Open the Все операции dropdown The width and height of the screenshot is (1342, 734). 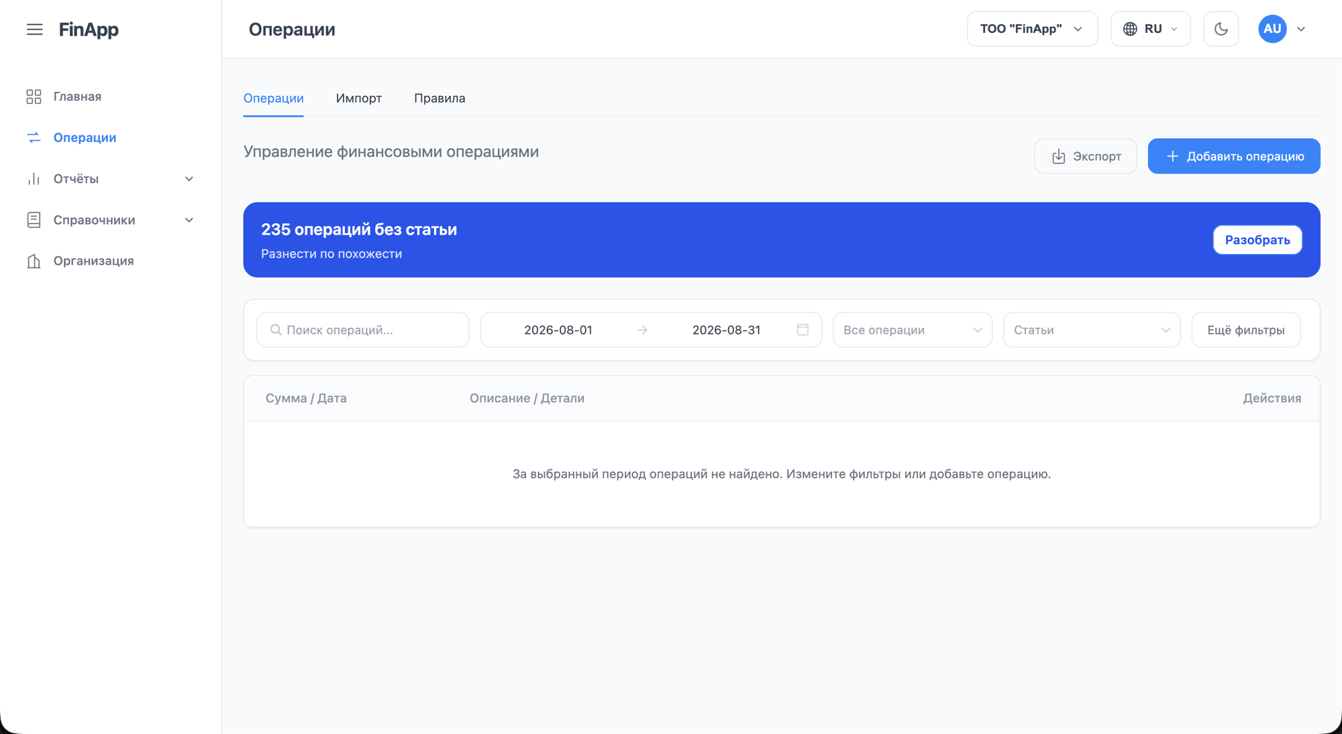pos(912,330)
